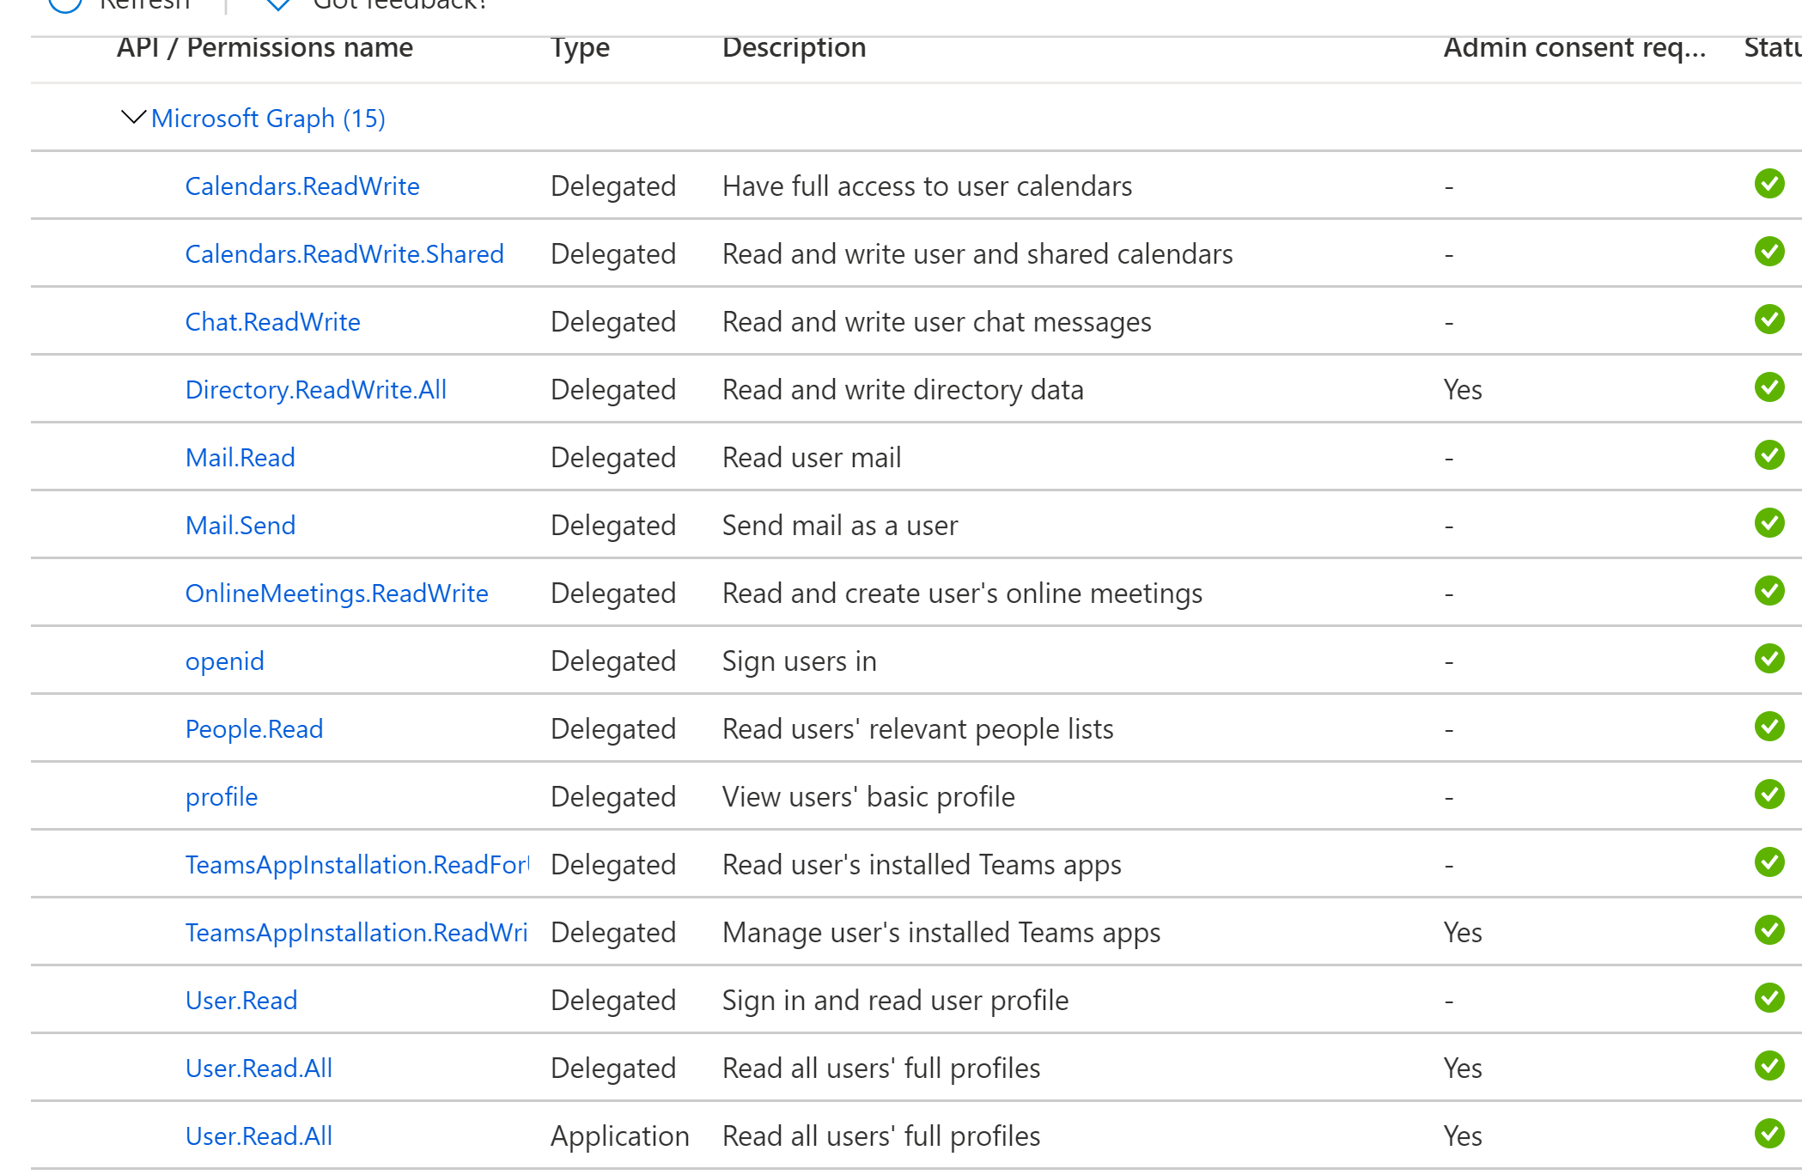Click granted status icon for Chat.ReadWrite

pos(1769,319)
